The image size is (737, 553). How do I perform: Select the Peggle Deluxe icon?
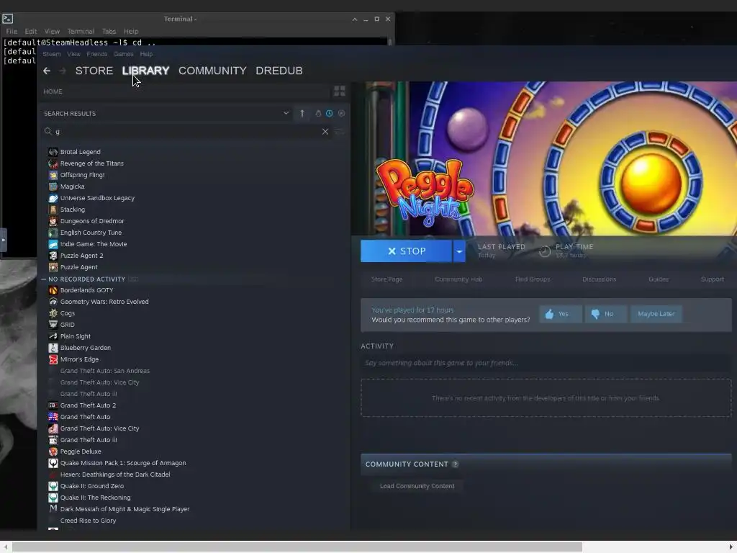click(x=53, y=451)
